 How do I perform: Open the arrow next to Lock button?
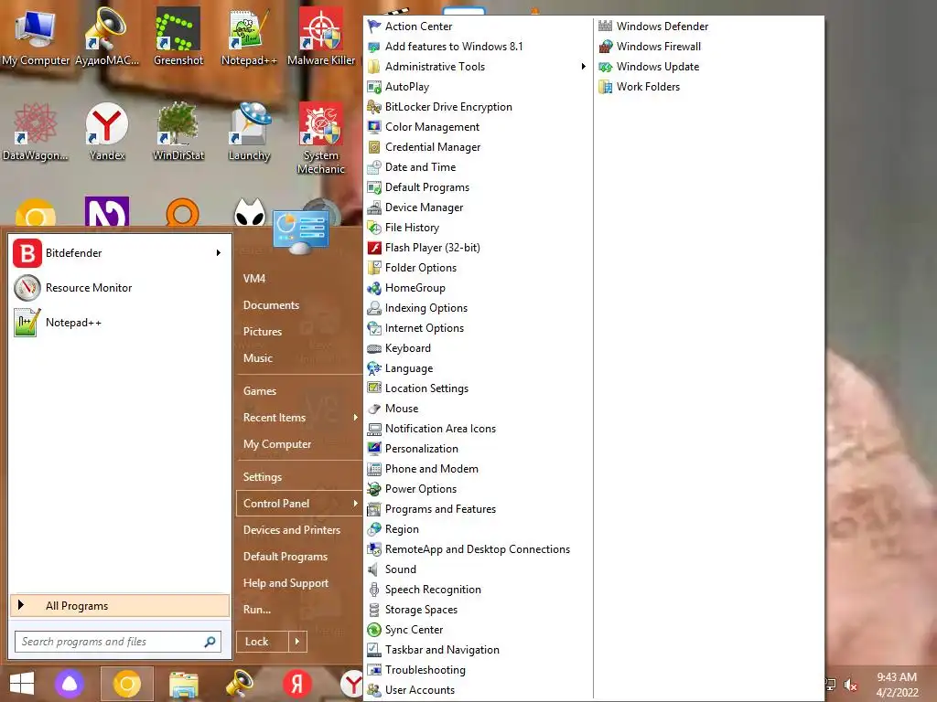(297, 642)
